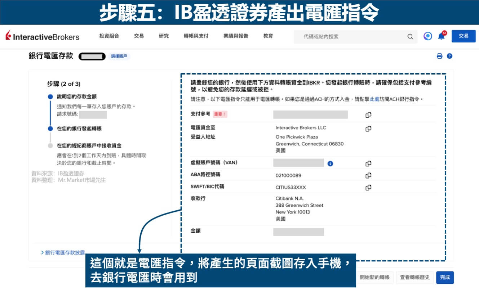Click the search magnifier icon
Image resolution: width=479 pixels, height=292 pixels.
coord(410,36)
